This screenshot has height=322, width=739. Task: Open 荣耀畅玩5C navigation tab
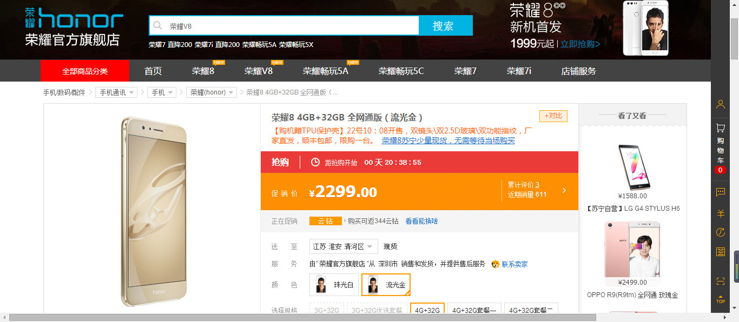coord(401,71)
